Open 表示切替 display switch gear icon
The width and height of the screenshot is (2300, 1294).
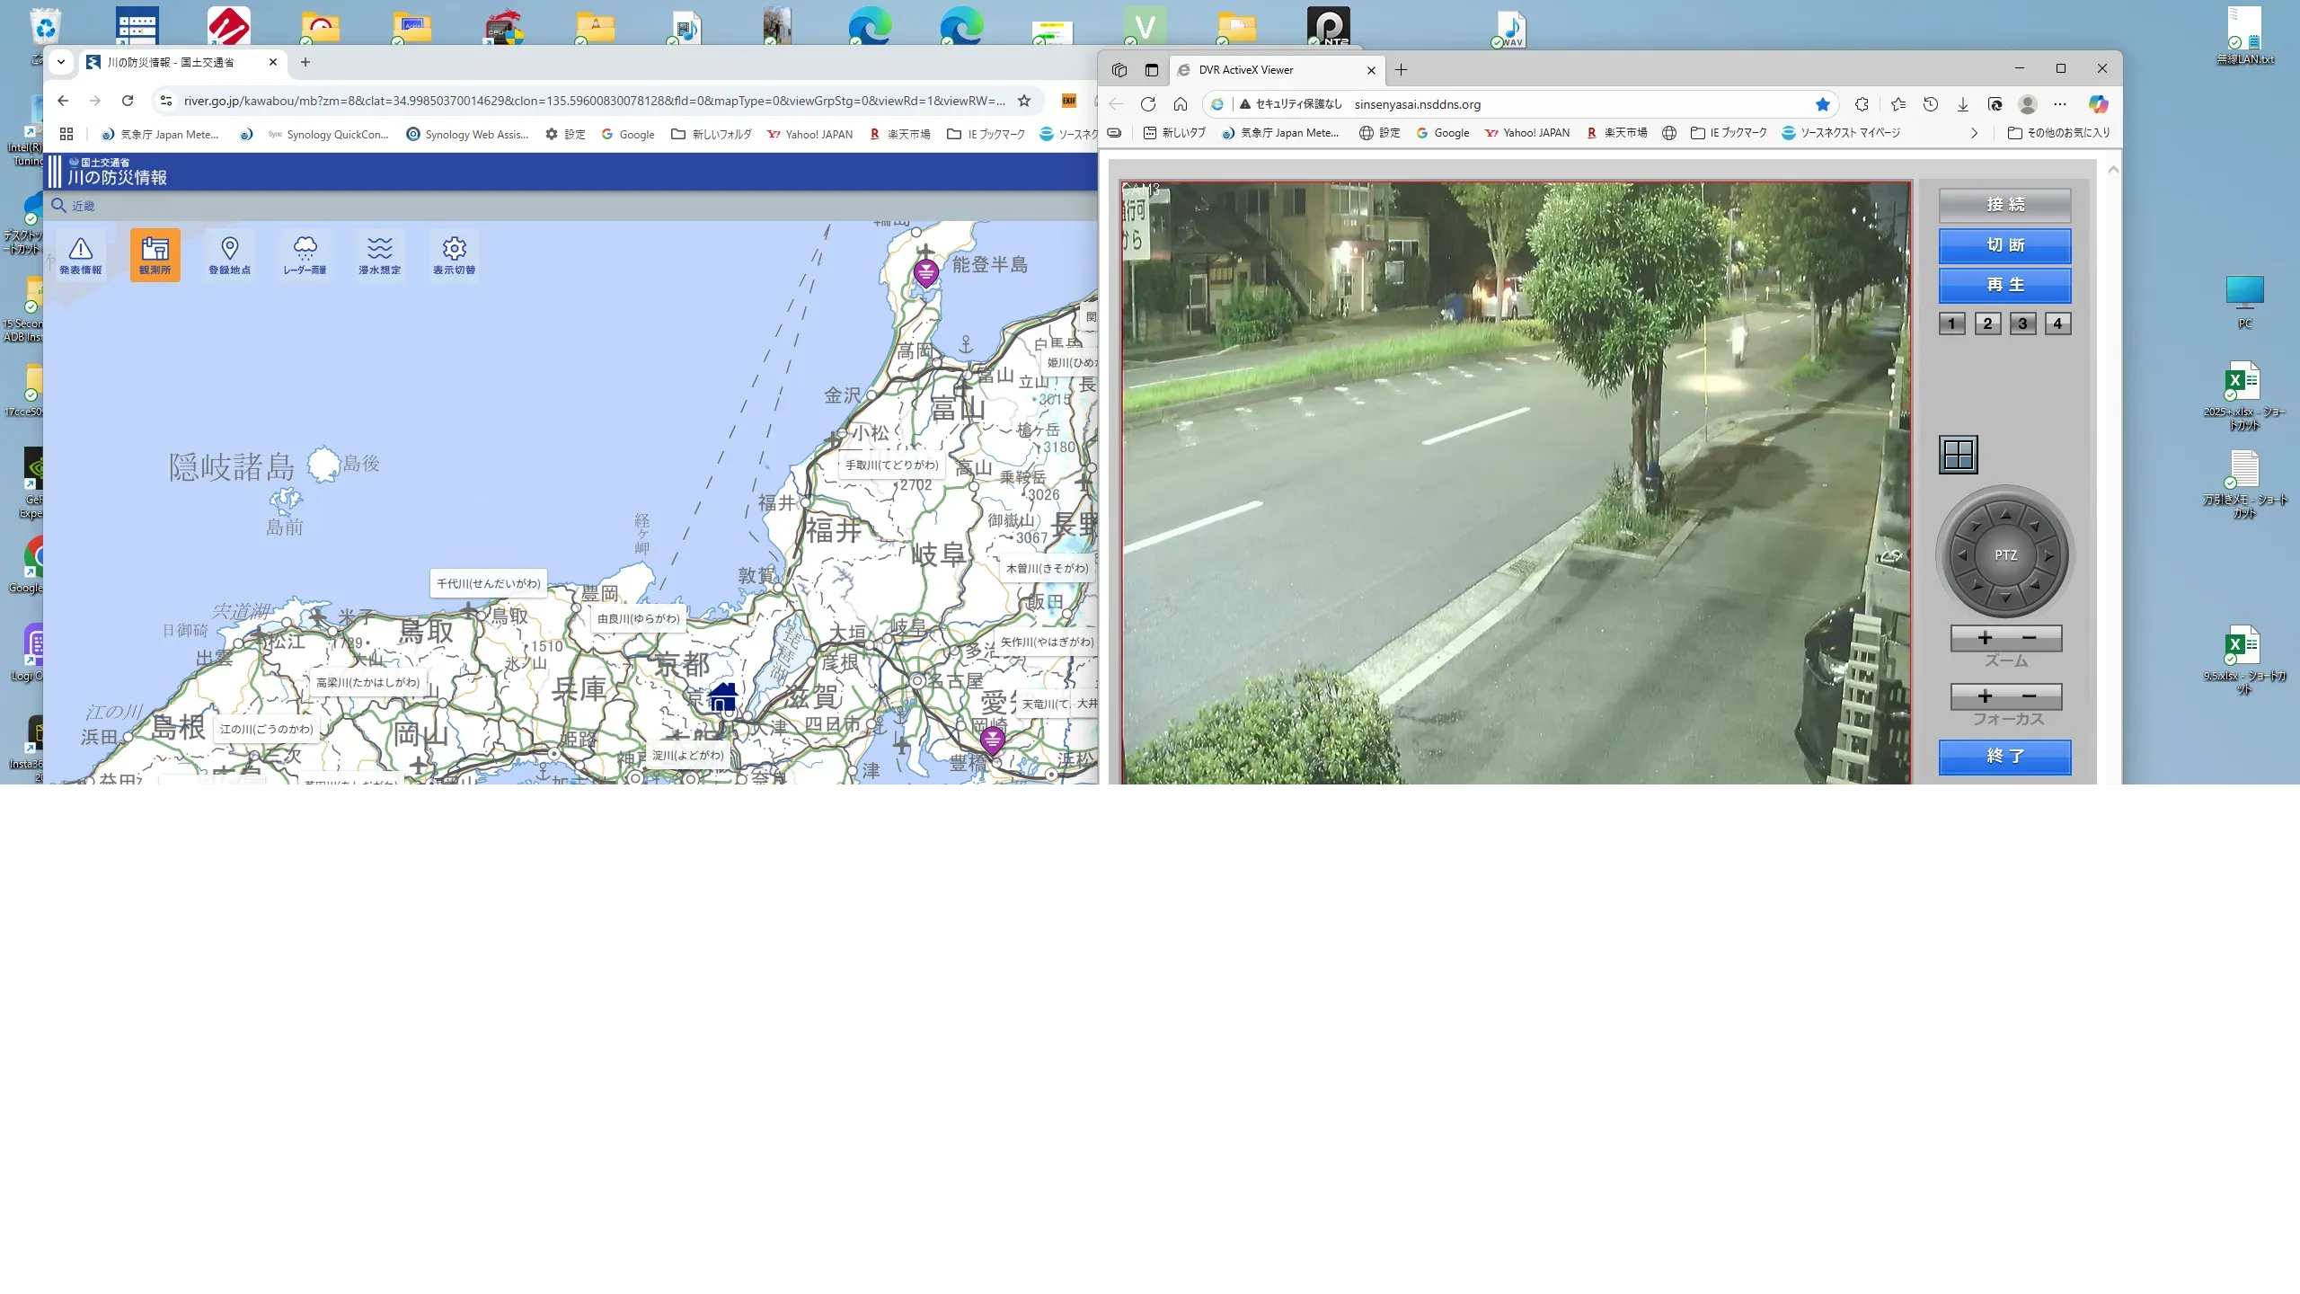[454, 255]
